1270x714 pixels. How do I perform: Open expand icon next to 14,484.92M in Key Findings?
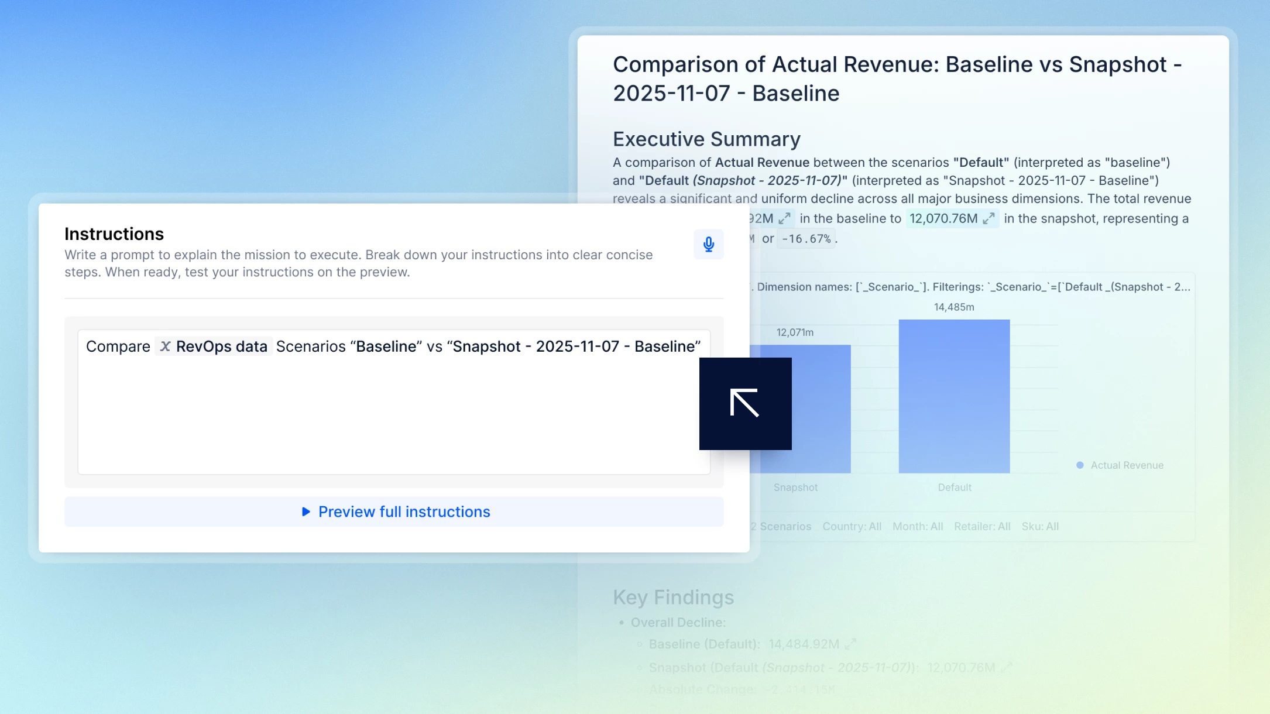[850, 644]
